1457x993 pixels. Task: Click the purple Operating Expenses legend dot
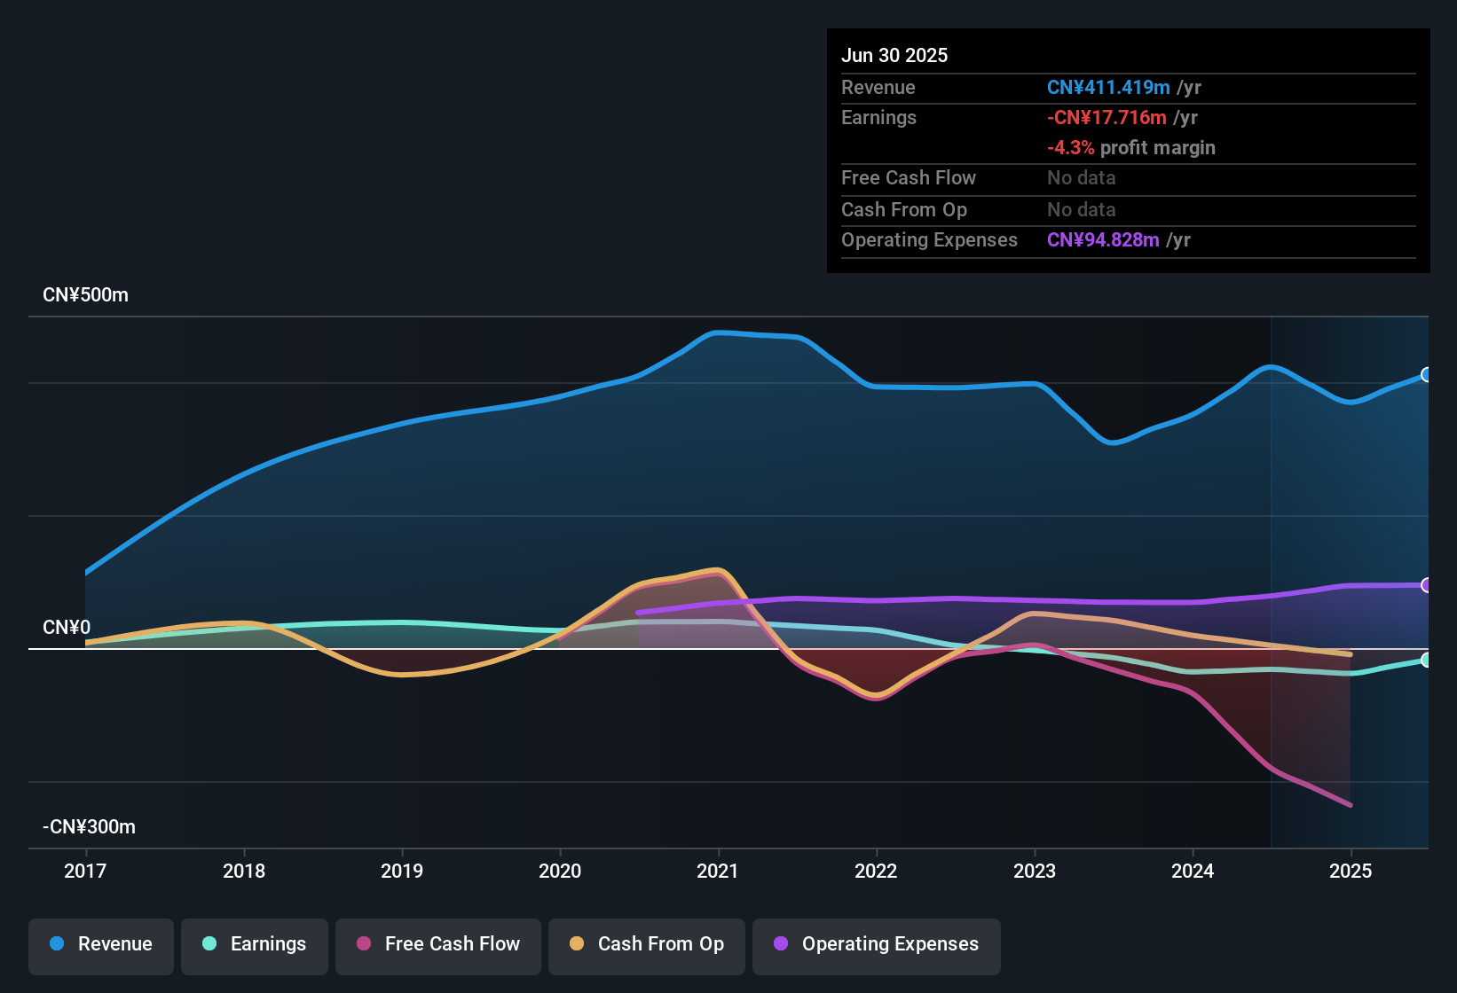point(781,943)
